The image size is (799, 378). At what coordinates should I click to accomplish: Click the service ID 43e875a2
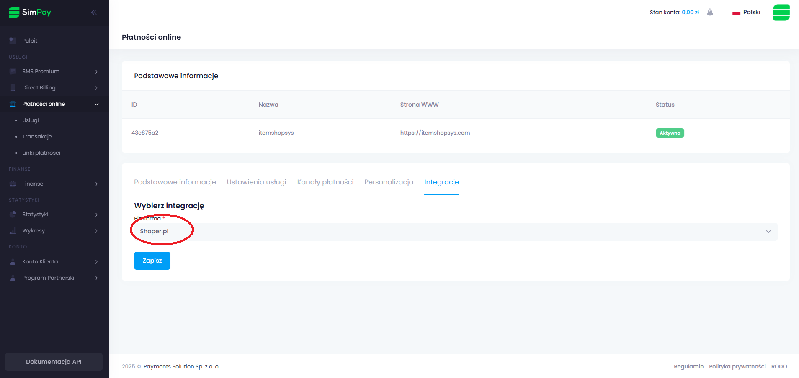click(x=145, y=133)
